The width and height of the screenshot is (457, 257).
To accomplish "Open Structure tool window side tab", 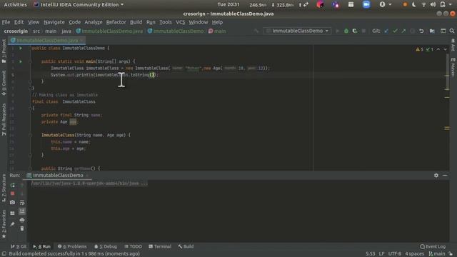I will (4, 188).
